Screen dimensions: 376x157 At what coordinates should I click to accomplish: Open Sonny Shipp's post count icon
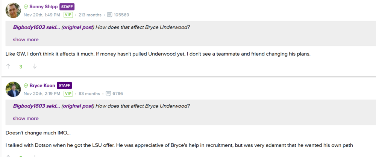[x=110, y=15]
